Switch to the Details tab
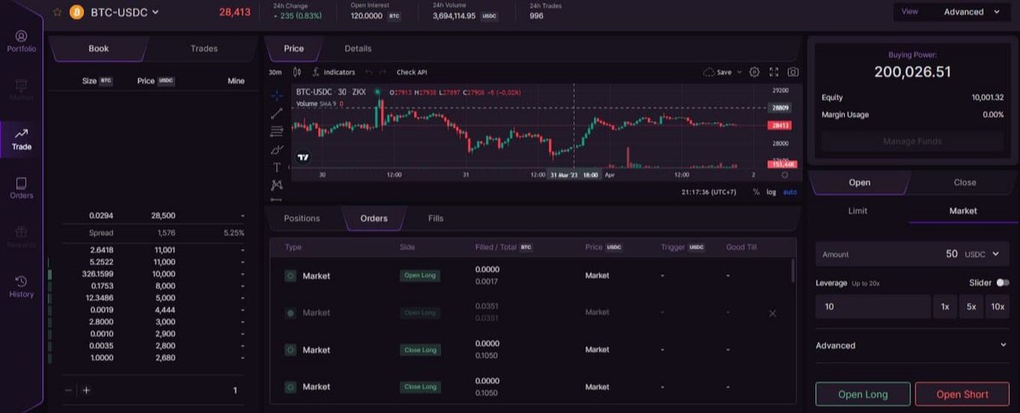 (358, 48)
